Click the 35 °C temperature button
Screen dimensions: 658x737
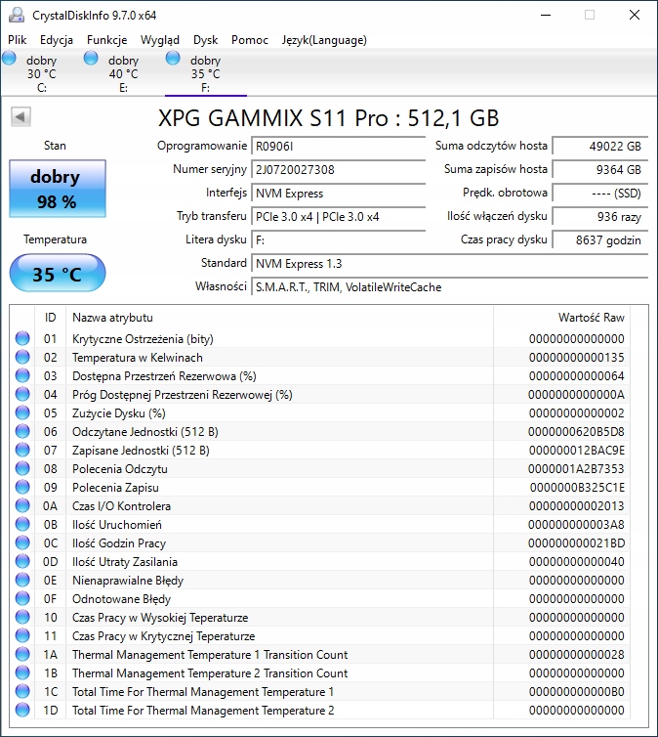58,274
